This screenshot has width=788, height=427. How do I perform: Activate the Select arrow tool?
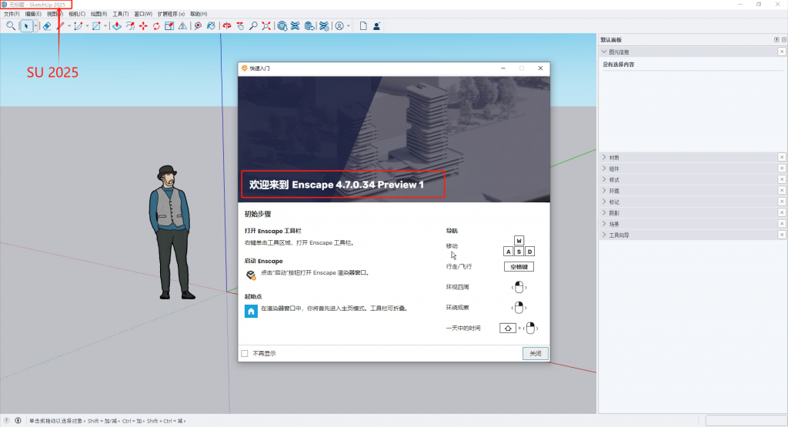27,25
